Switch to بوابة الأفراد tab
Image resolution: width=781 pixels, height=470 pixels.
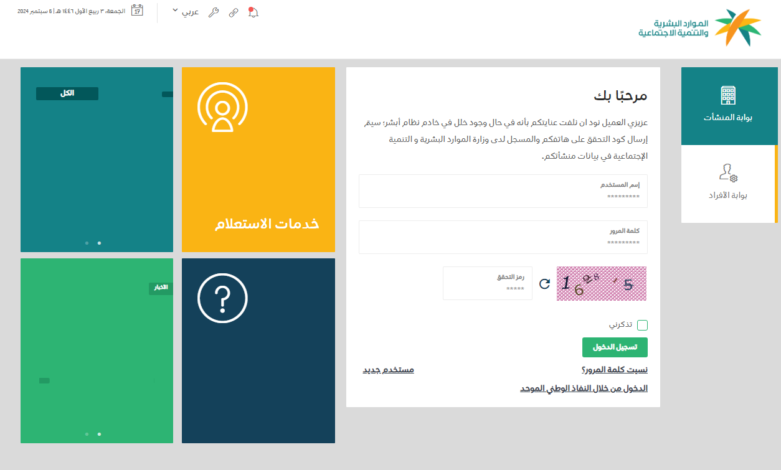point(728,184)
